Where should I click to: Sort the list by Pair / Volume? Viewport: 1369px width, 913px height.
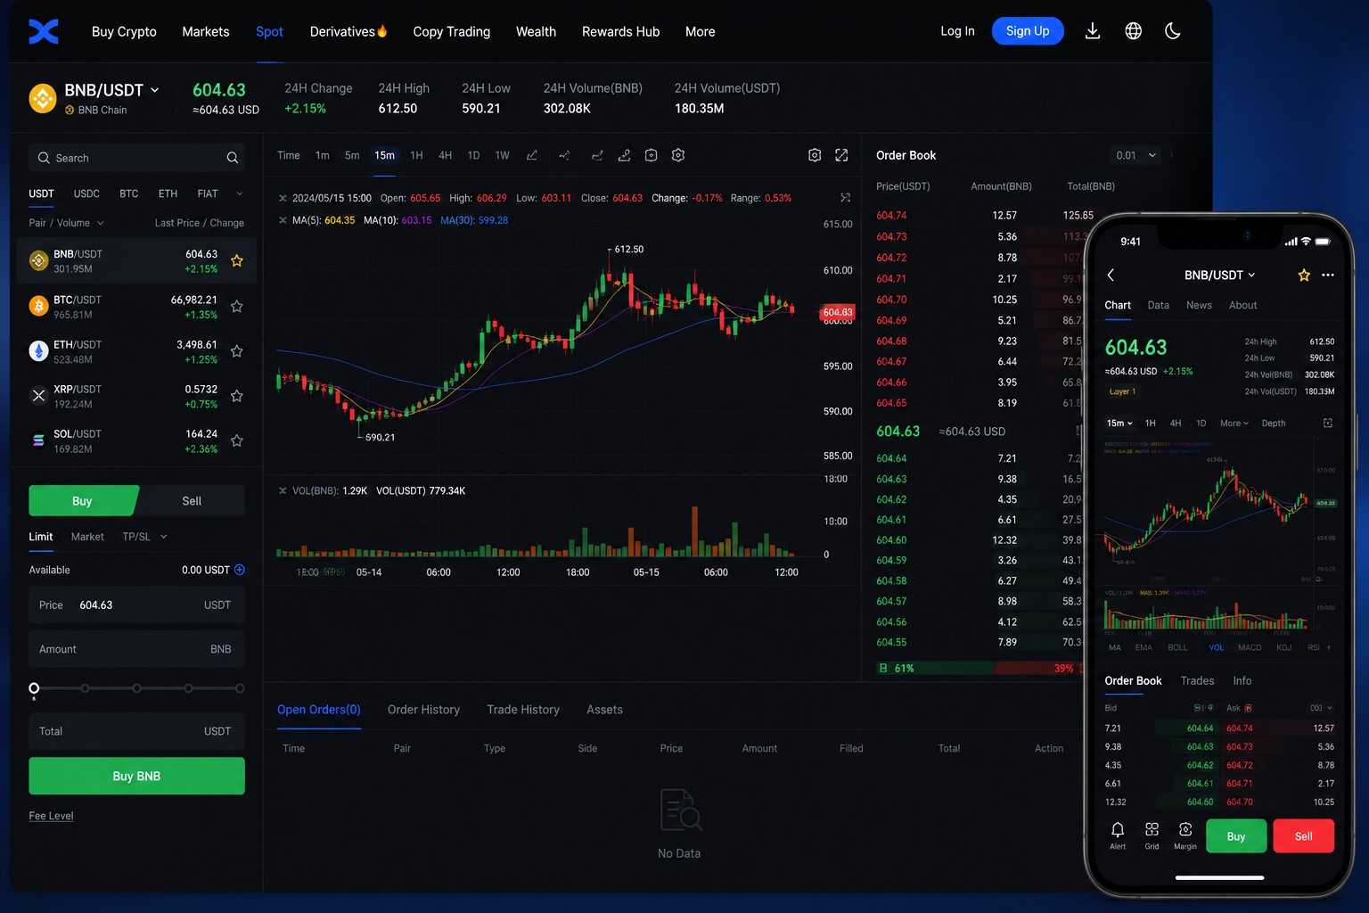[66, 223]
